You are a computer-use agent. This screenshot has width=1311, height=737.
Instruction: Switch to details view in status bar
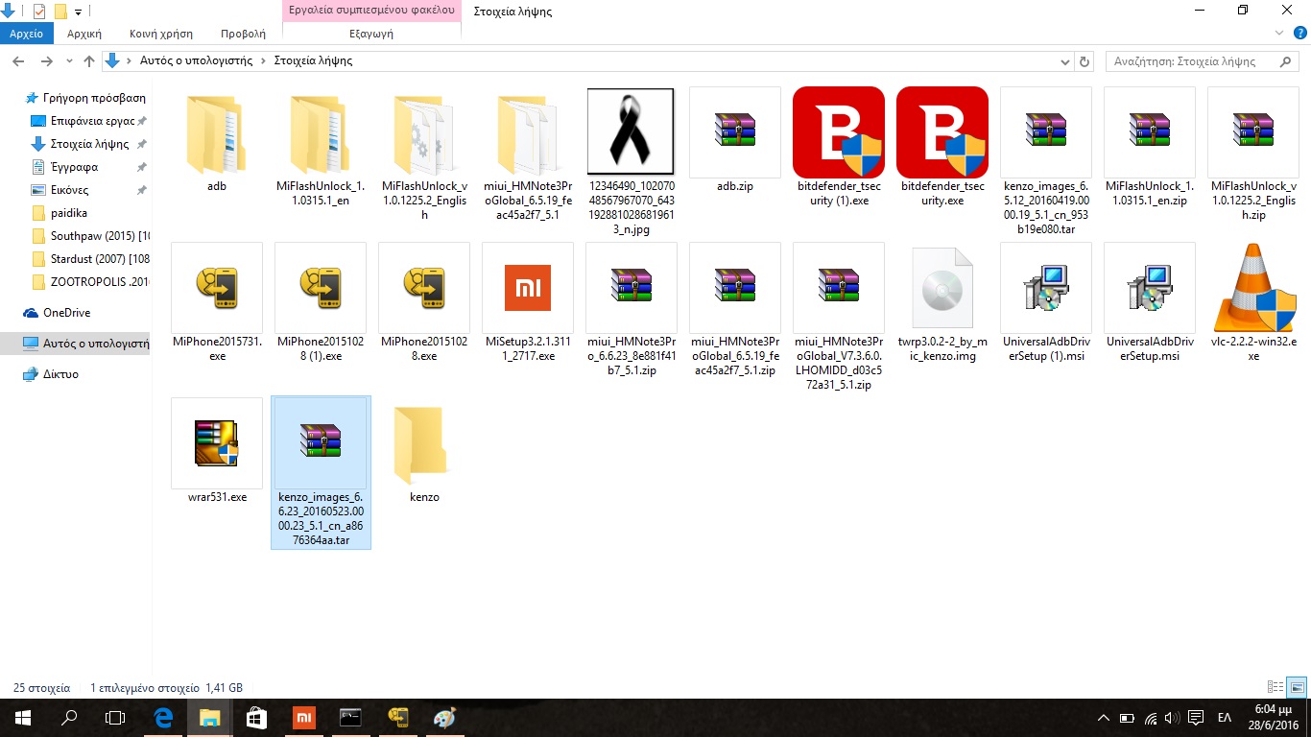(x=1275, y=687)
